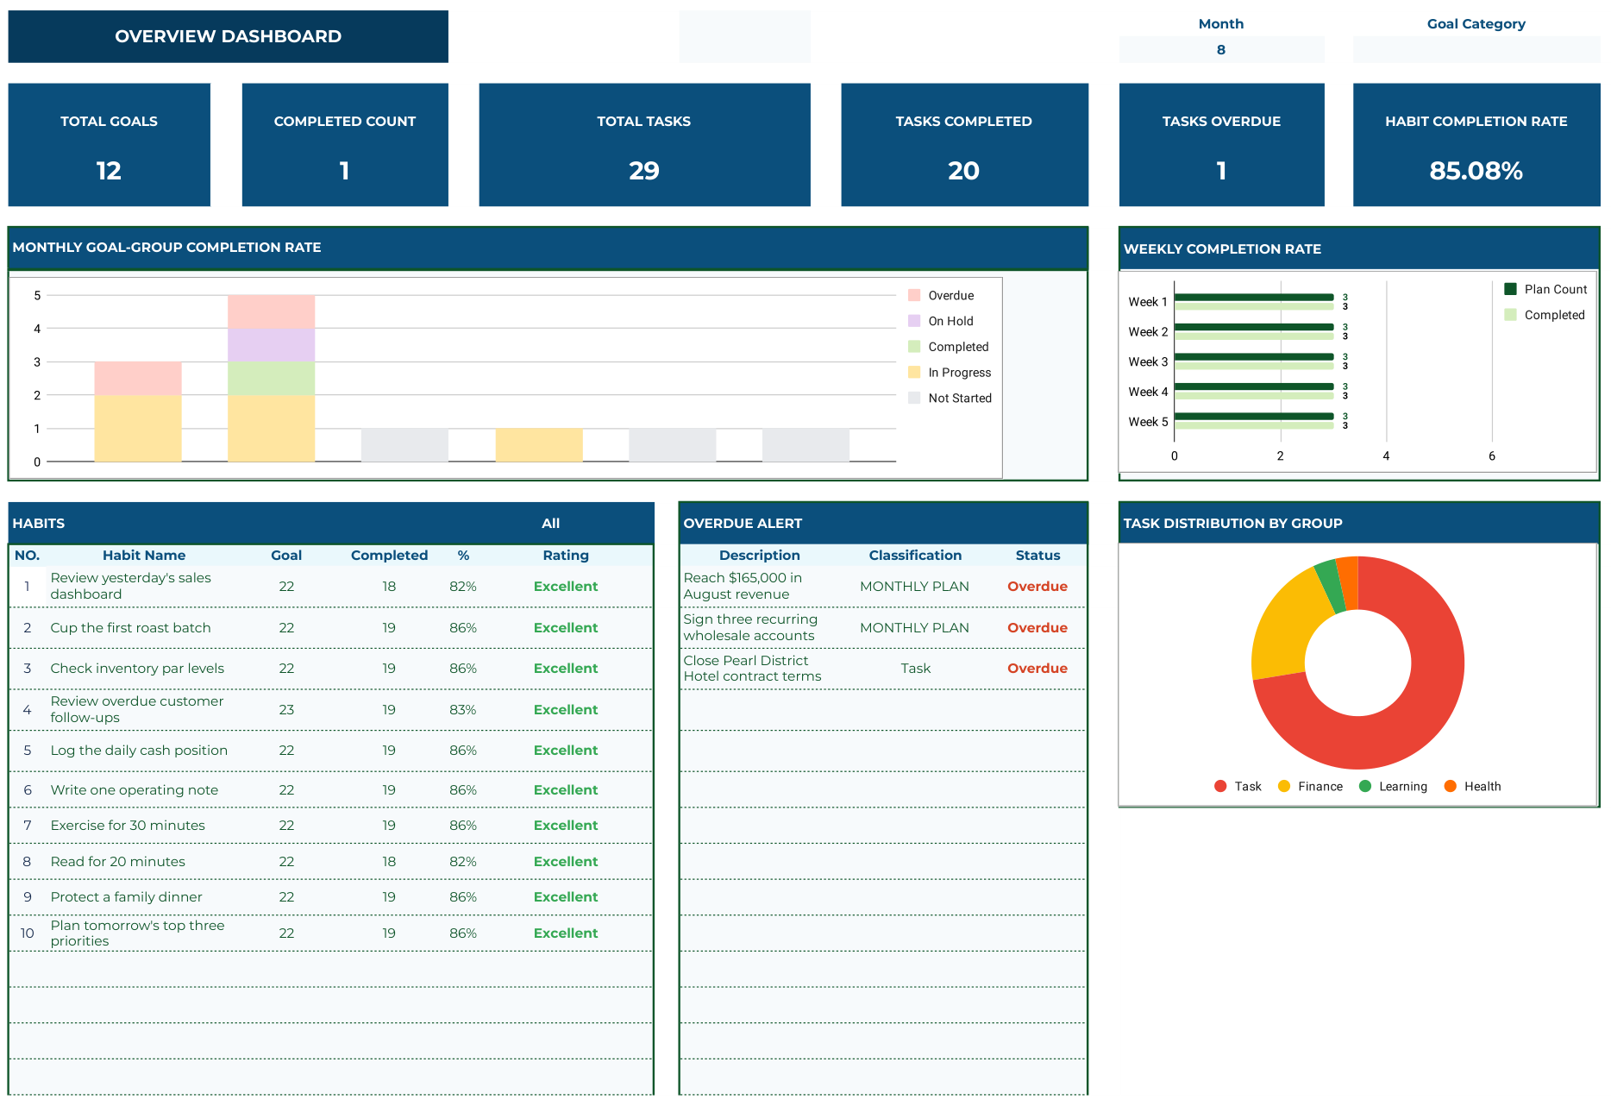Open the Habits filter showing All

click(550, 524)
